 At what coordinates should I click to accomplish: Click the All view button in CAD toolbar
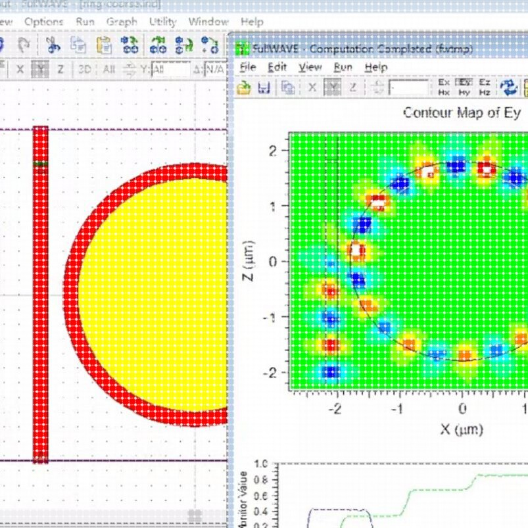(108, 69)
